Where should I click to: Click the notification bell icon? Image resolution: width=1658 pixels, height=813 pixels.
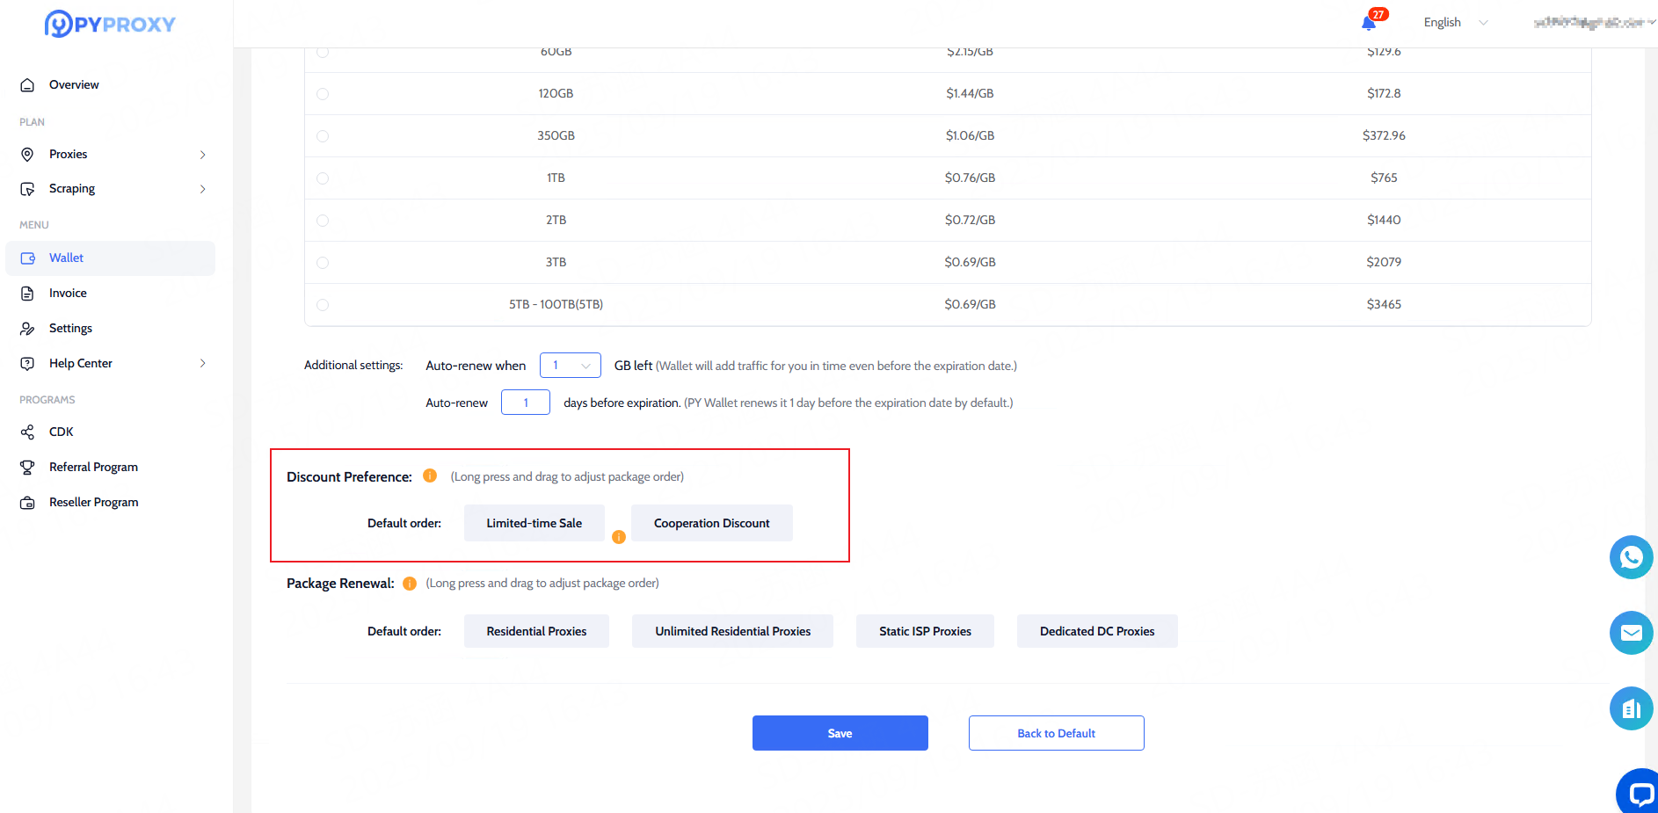click(1369, 23)
